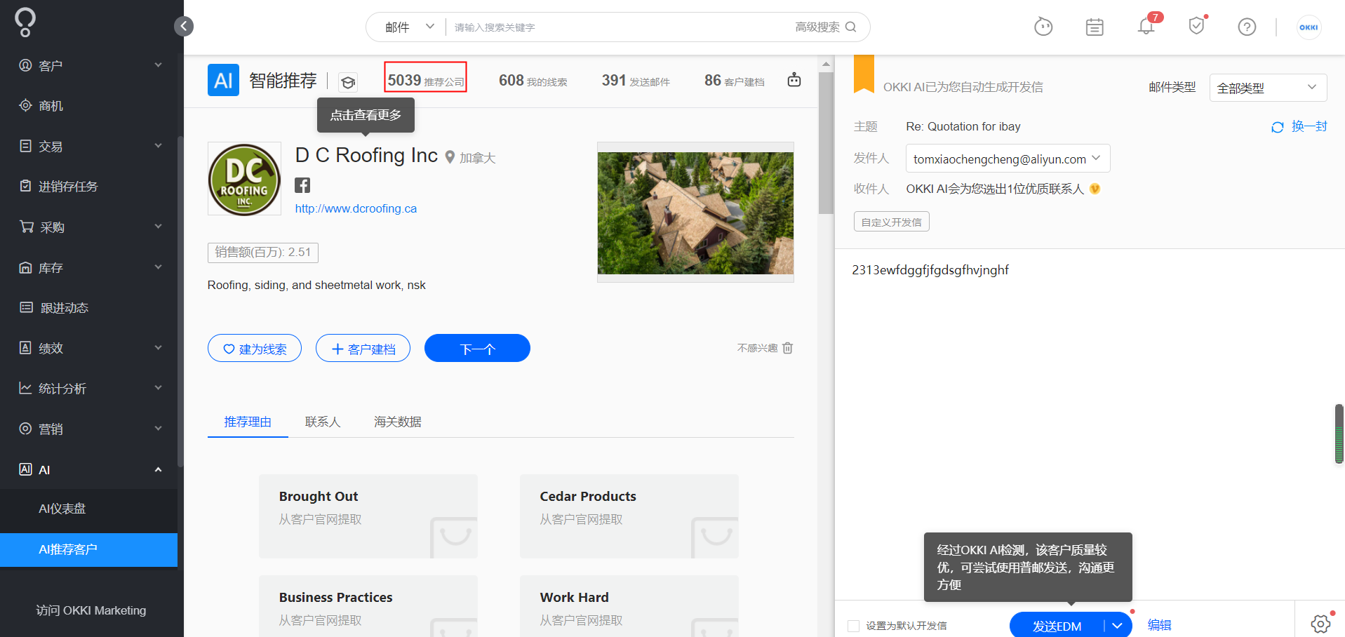The height and width of the screenshot is (637, 1345).
Task: Open the settings gear at bottom right
Action: pos(1322,623)
